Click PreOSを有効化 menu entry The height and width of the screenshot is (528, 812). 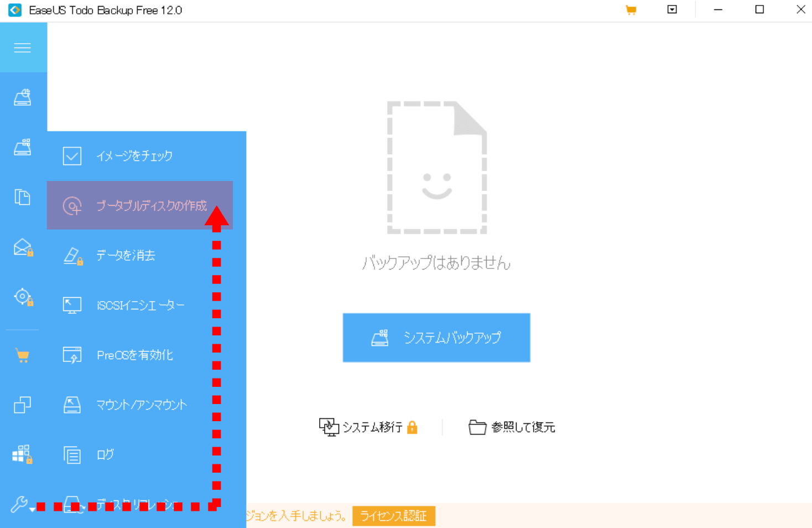(x=135, y=355)
